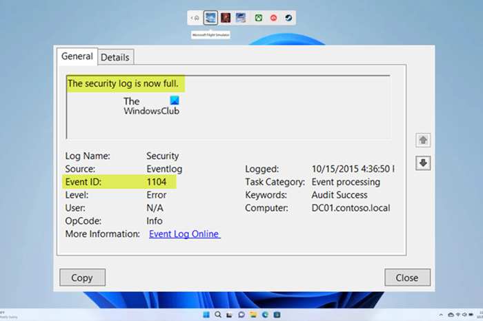Select the Level value 'Error'
The width and height of the screenshot is (483, 321).
pyautogui.click(x=157, y=195)
